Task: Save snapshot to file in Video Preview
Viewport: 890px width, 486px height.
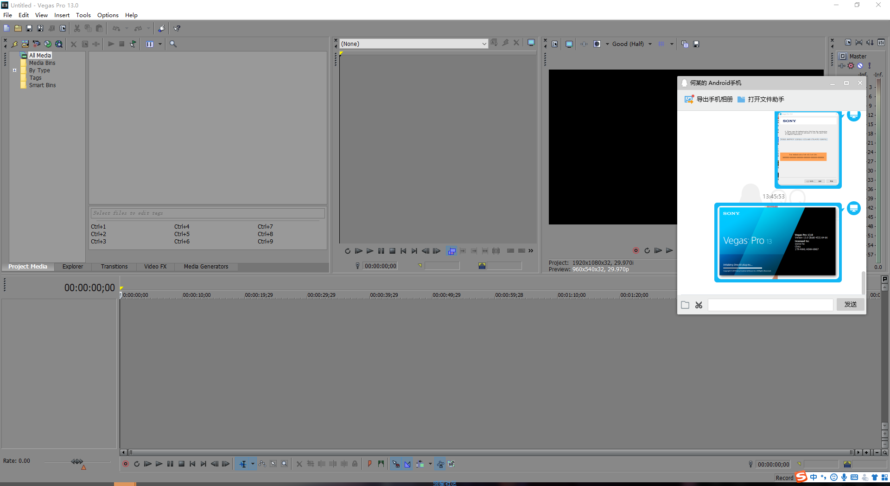Action: (696, 44)
